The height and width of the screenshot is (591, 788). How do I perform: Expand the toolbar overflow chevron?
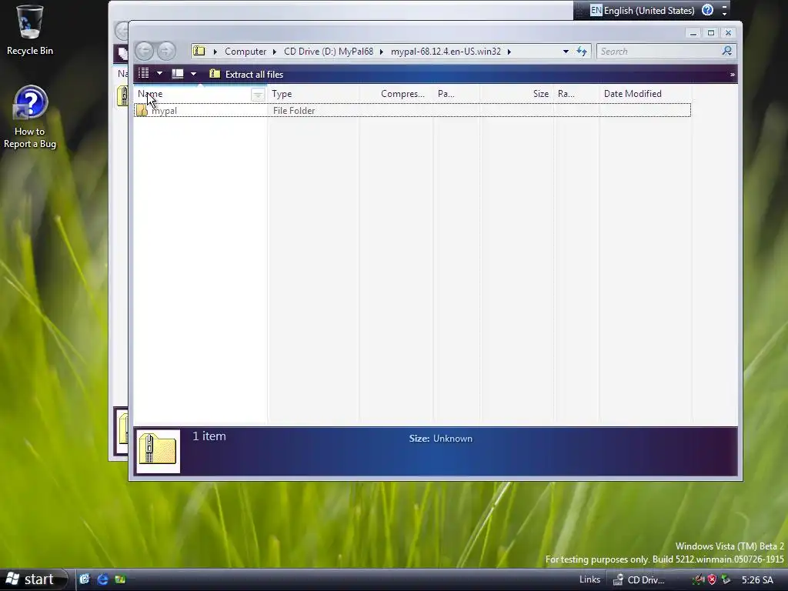pyautogui.click(x=733, y=75)
